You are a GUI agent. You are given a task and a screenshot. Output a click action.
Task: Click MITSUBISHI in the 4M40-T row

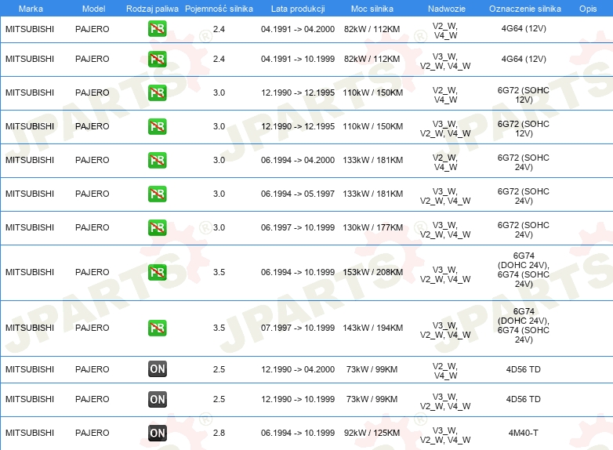30,433
